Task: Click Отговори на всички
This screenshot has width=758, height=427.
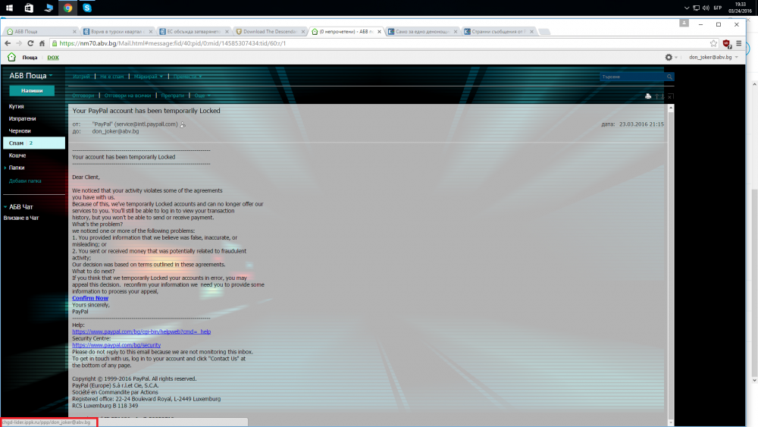Action: [x=127, y=96]
